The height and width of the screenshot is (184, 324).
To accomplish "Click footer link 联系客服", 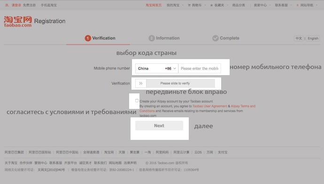I will click(x=55, y=163).
